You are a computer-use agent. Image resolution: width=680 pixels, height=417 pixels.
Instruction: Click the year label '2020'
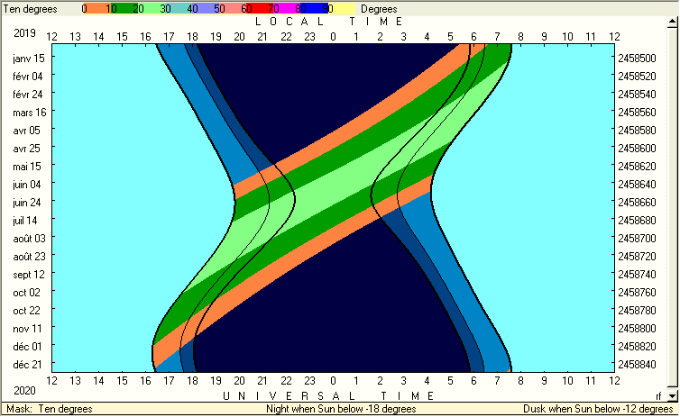24,391
